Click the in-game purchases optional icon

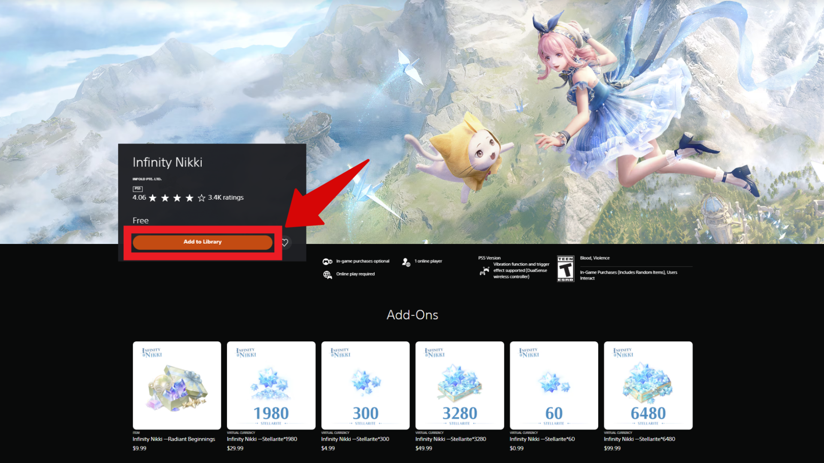pos(327,262)
